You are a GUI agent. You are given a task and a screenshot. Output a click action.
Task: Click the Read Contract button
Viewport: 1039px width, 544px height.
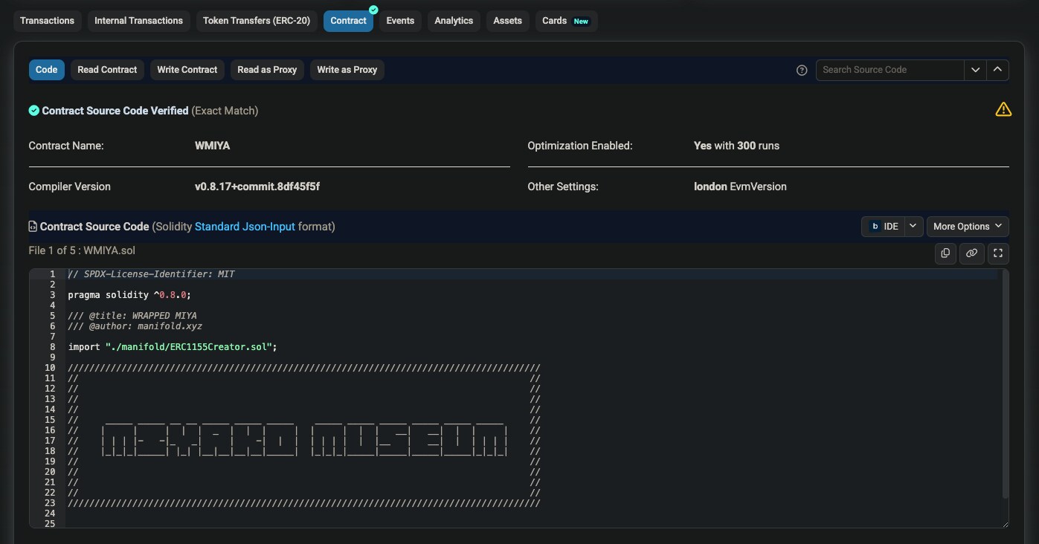click(107, 70)
